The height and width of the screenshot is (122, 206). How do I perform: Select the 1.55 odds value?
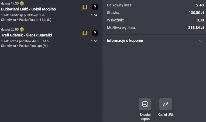[x=94, y=41]
